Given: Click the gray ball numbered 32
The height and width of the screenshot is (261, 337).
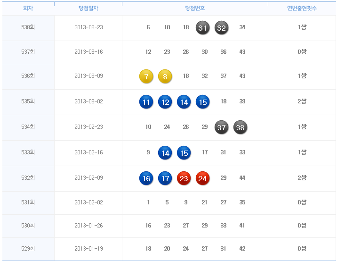Looking at the screenshot, I should tap(221, 28).
